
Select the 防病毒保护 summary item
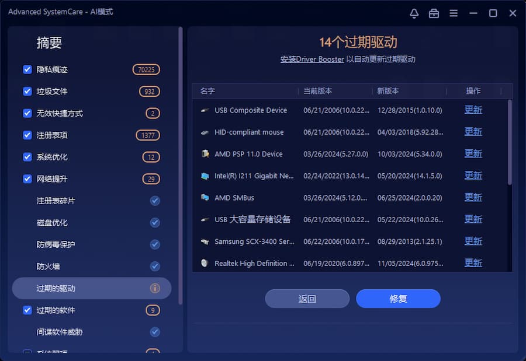(92, 244)
